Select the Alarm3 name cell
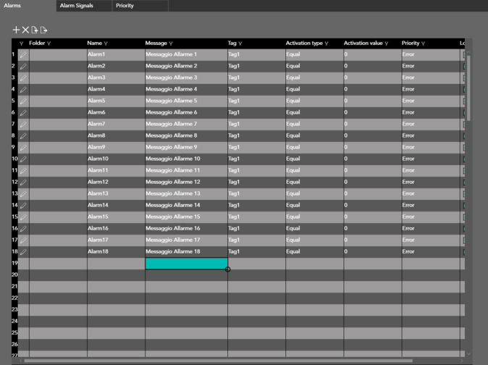 tap(115, 77)
